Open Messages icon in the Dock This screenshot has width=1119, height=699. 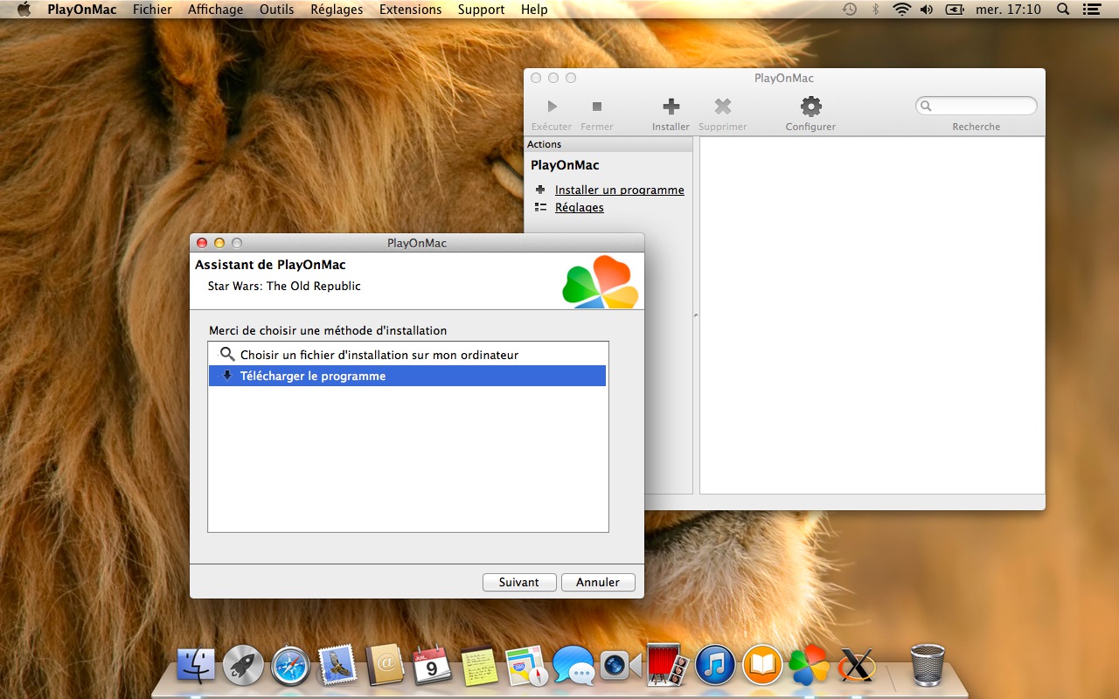click(x=573, y=666)
